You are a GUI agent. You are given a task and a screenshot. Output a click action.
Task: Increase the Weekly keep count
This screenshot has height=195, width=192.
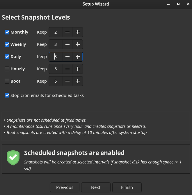(77, 44)
